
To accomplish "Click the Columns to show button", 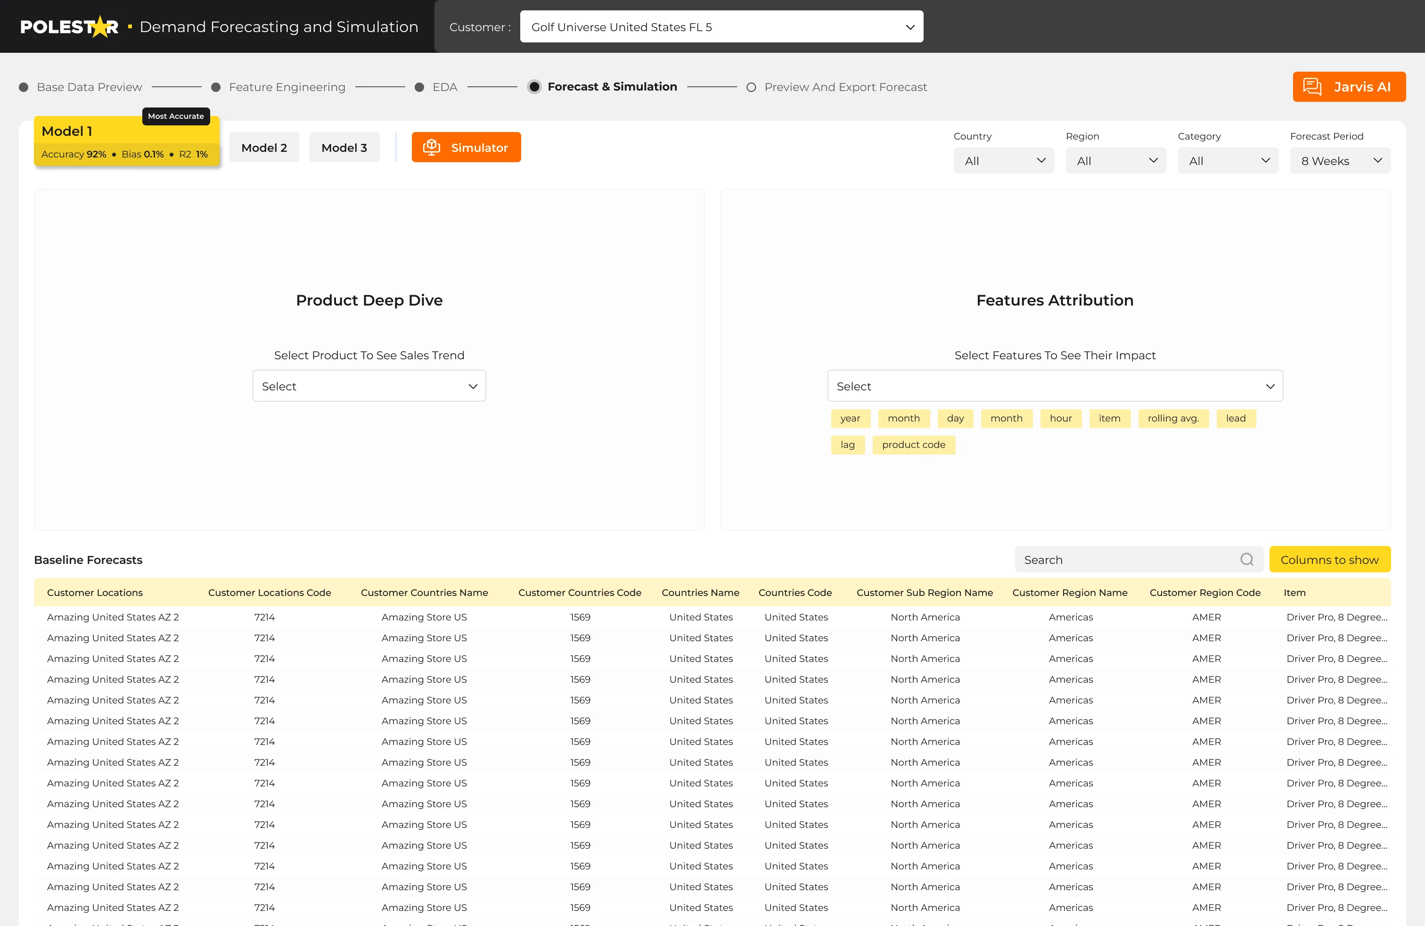I will click(x=1330, y=560).
